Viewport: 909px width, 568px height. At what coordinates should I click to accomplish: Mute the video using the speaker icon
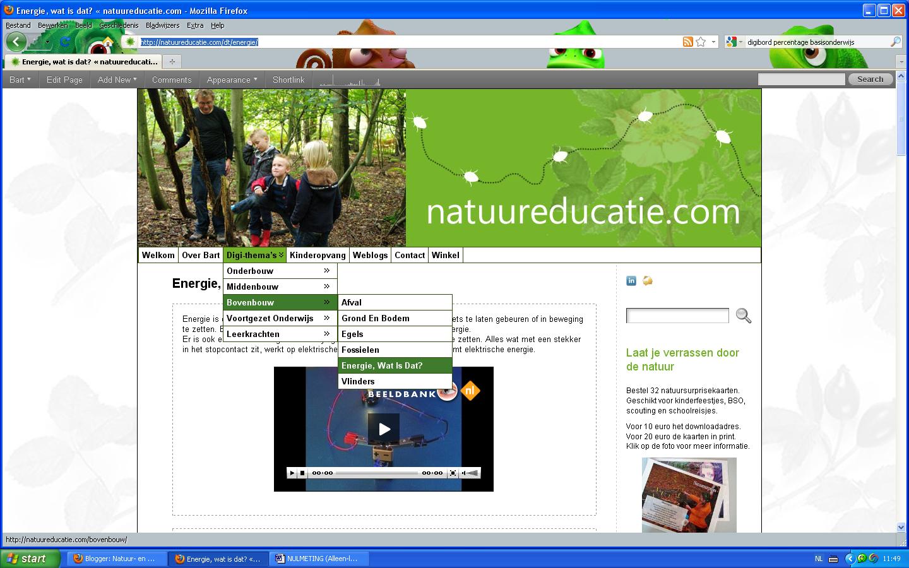[463, 473]
